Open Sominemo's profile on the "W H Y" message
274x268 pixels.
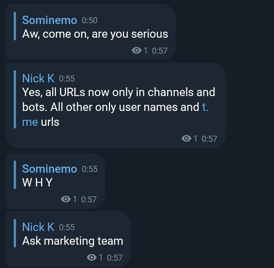click(49, 169)
